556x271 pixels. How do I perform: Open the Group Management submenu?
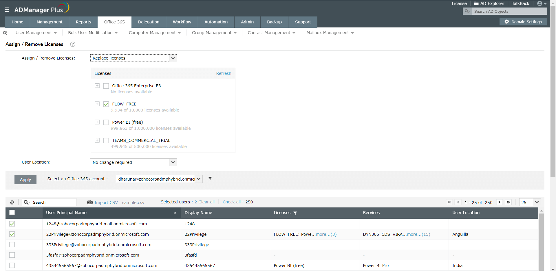point(214,33)
